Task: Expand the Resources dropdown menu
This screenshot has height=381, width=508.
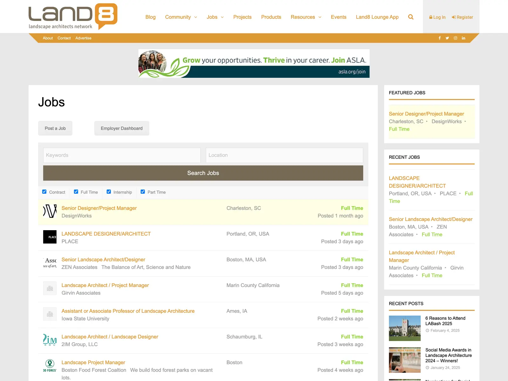Action: 306,17
